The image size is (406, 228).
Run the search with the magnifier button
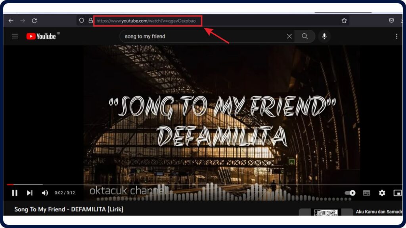pos(305,36)
